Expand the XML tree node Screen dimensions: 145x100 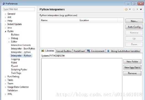tap(6, 94)
